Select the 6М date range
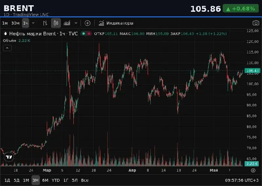This screenshot has height=186, width=262. point(45,180)
